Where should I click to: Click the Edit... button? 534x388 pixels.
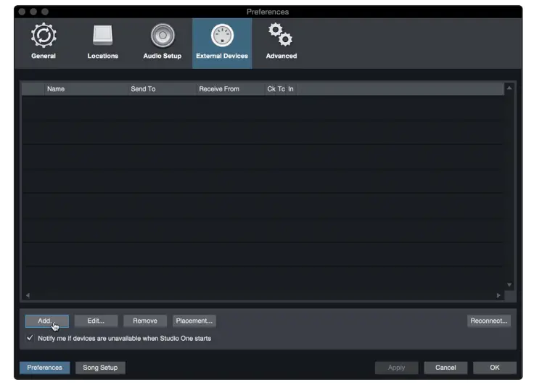(96, 321)
